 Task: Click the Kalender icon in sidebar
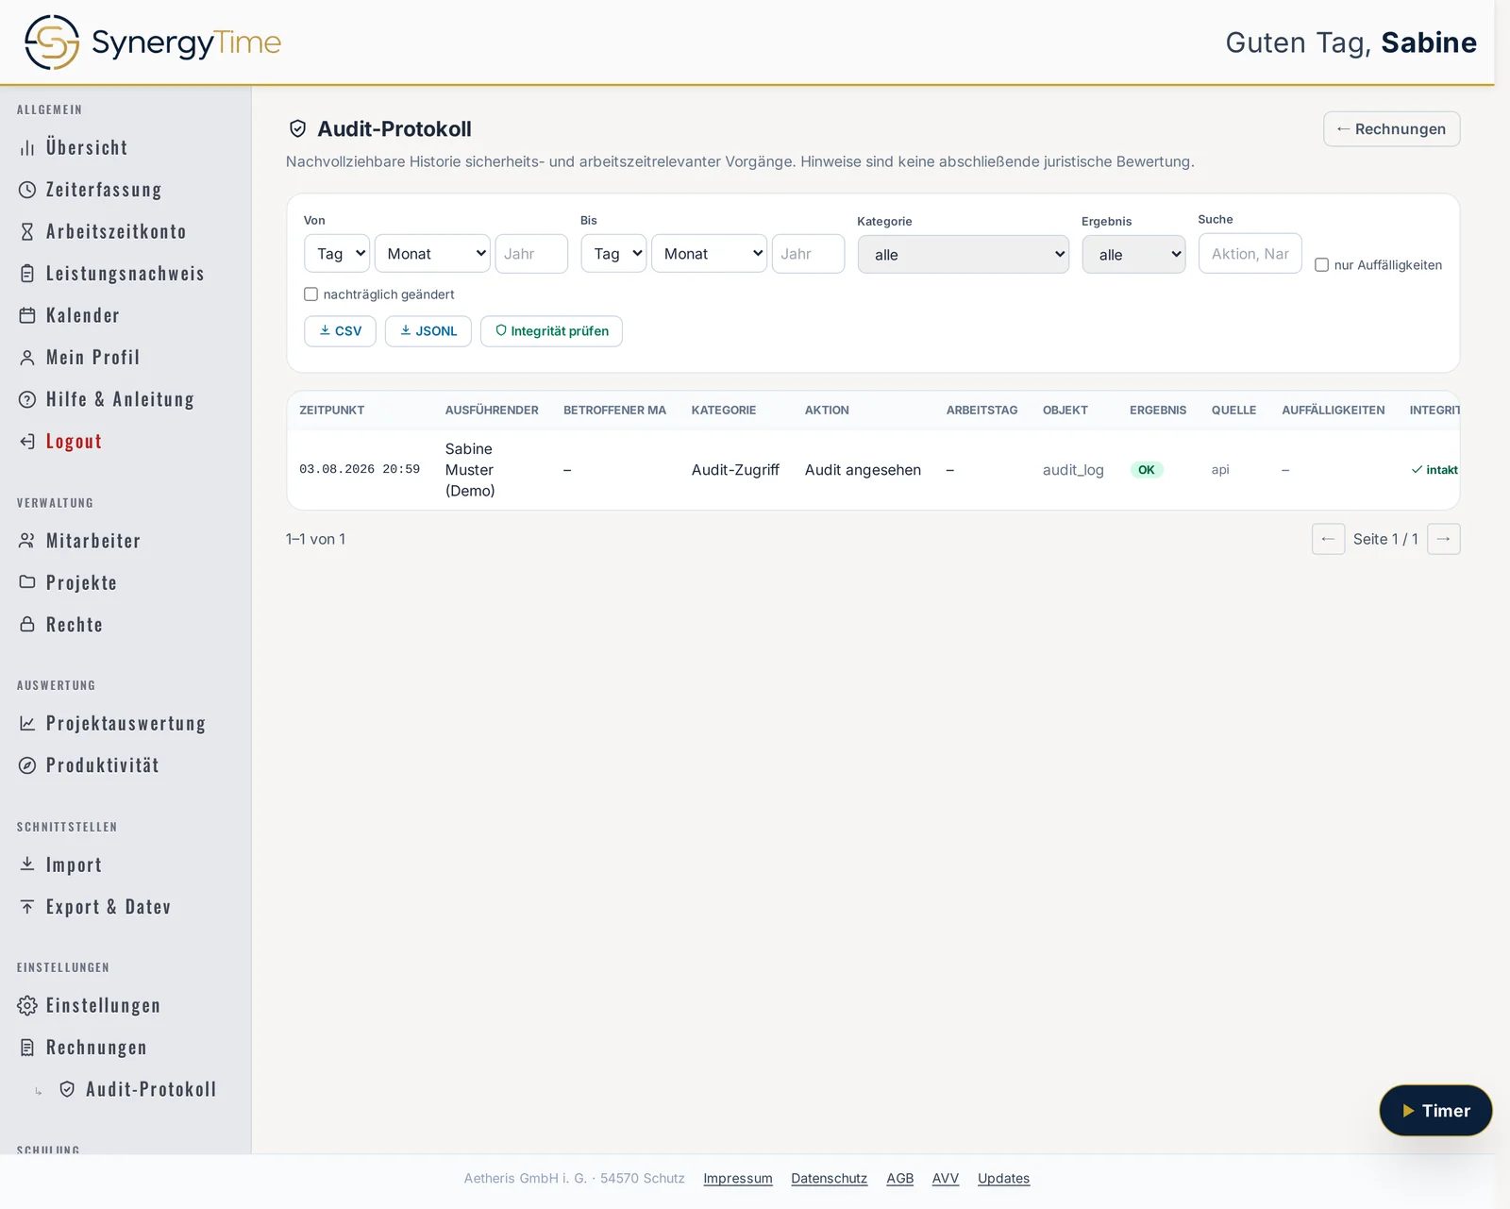[x=27, y=315]
